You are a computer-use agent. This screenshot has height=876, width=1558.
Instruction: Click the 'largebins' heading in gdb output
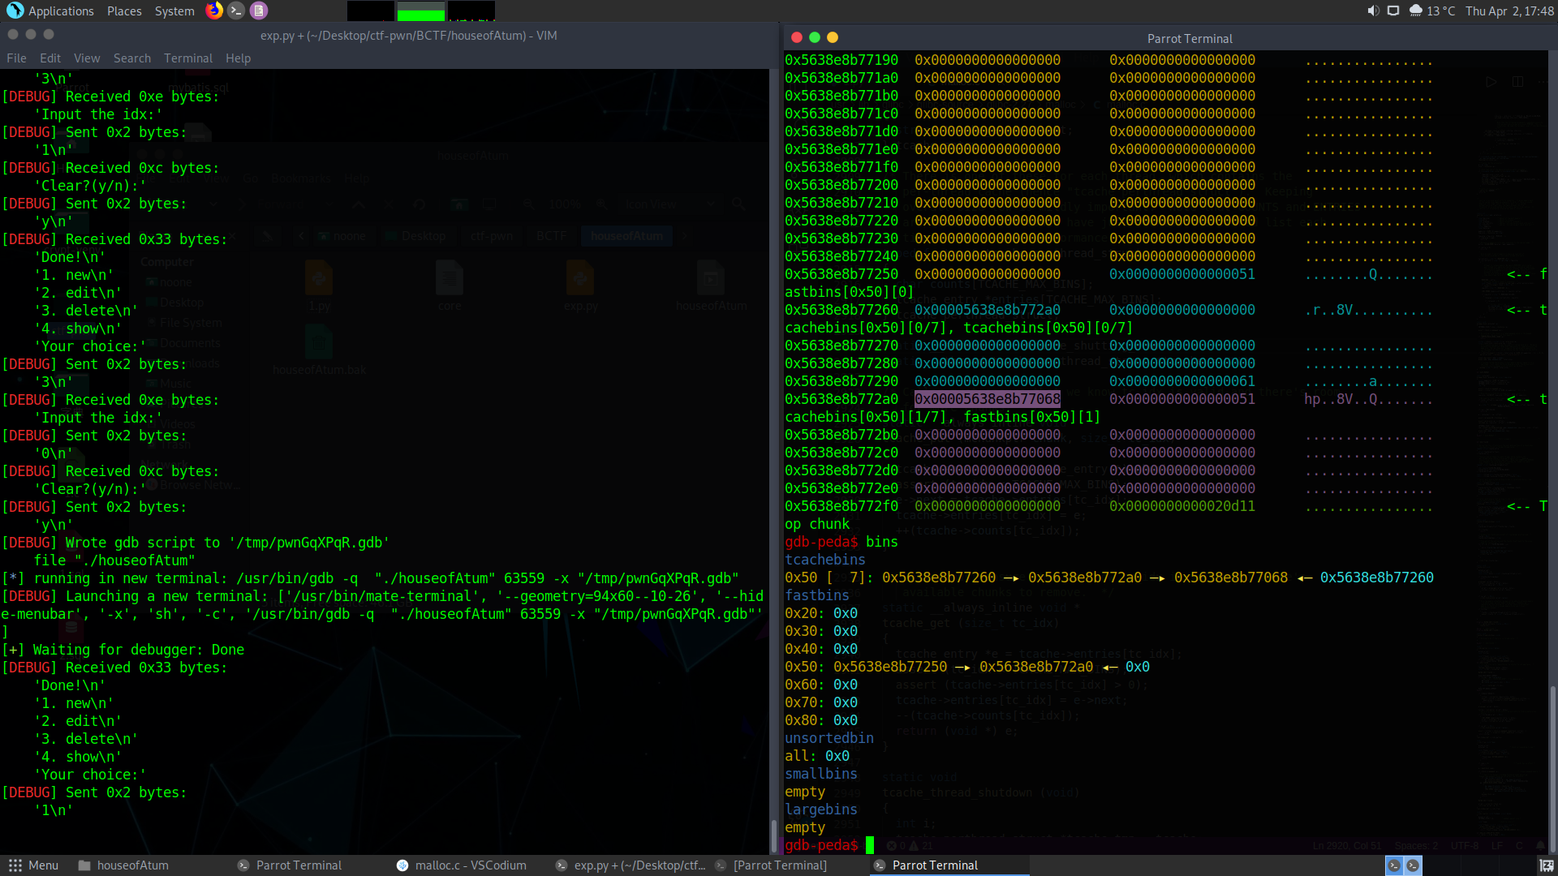pyautogui.click(x=821, y=809)
